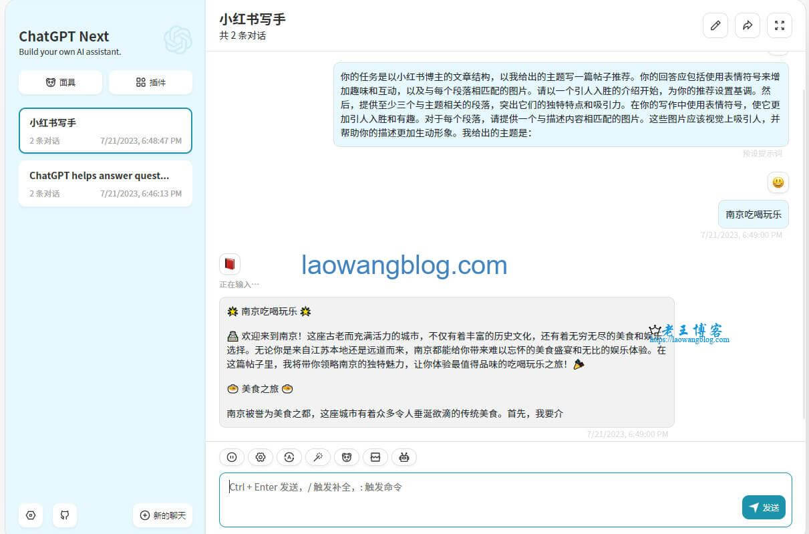Open the GitHub repository icon

click(65, 515)
